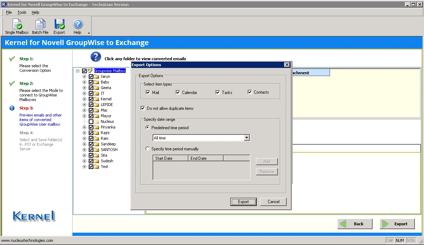Click the Ram folder icon
Image resolution: width=424 pixels, height=245 pixels.
click(x=96, y=138)
